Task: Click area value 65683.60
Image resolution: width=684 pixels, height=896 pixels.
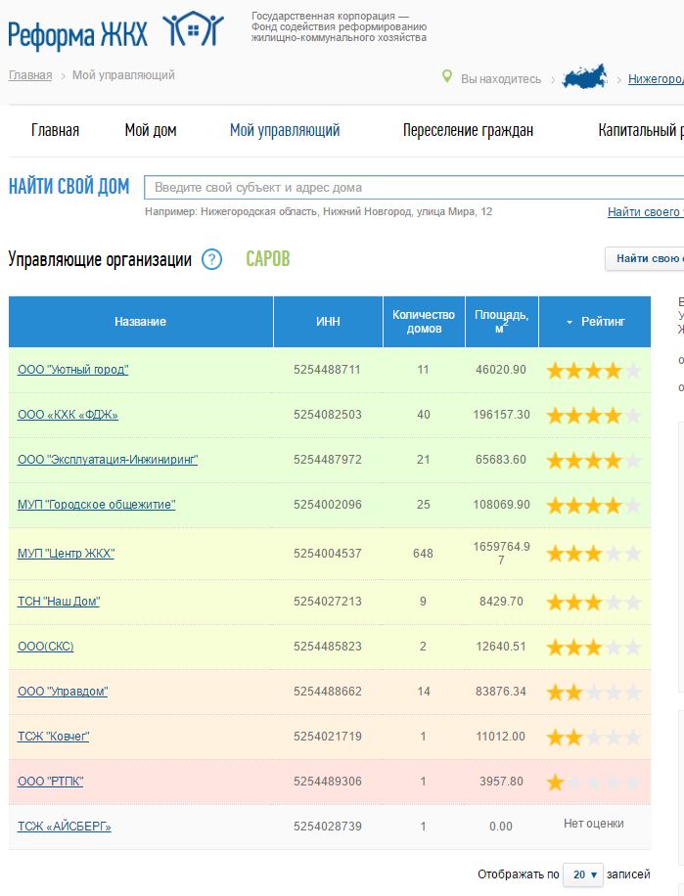Action: click(x=501, y=460)
